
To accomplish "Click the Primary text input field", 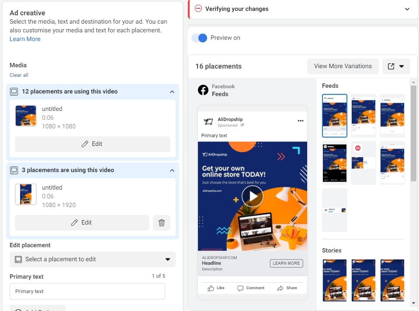I will pos(87,291).
